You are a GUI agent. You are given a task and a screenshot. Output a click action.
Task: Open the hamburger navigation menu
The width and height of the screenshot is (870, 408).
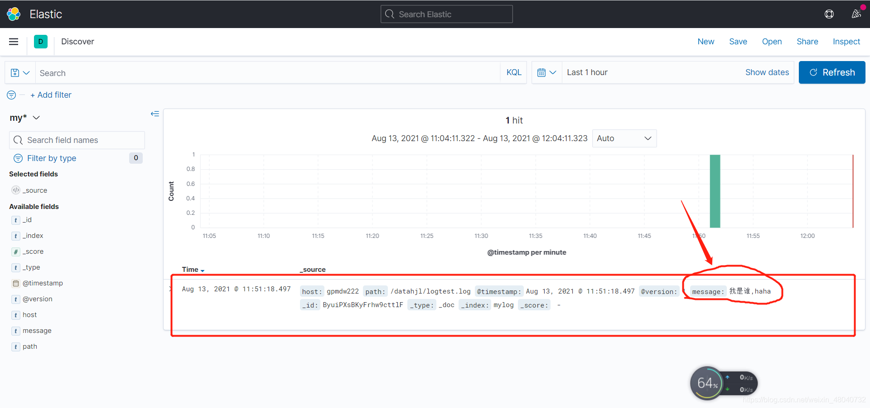pyautogui.click(x=14, y=42)
